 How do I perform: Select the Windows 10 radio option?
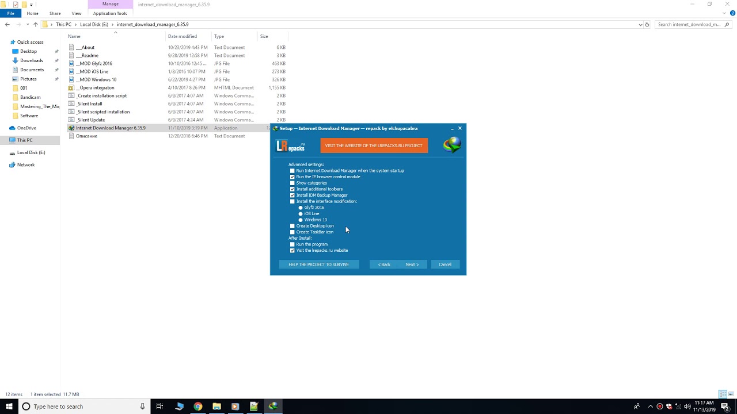tap(301, 220)
